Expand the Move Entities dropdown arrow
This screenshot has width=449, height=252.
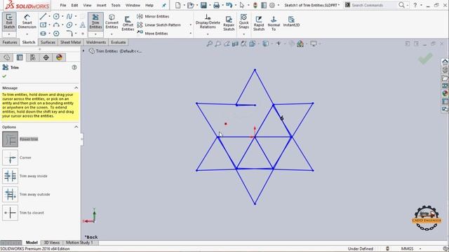(190, 34)
